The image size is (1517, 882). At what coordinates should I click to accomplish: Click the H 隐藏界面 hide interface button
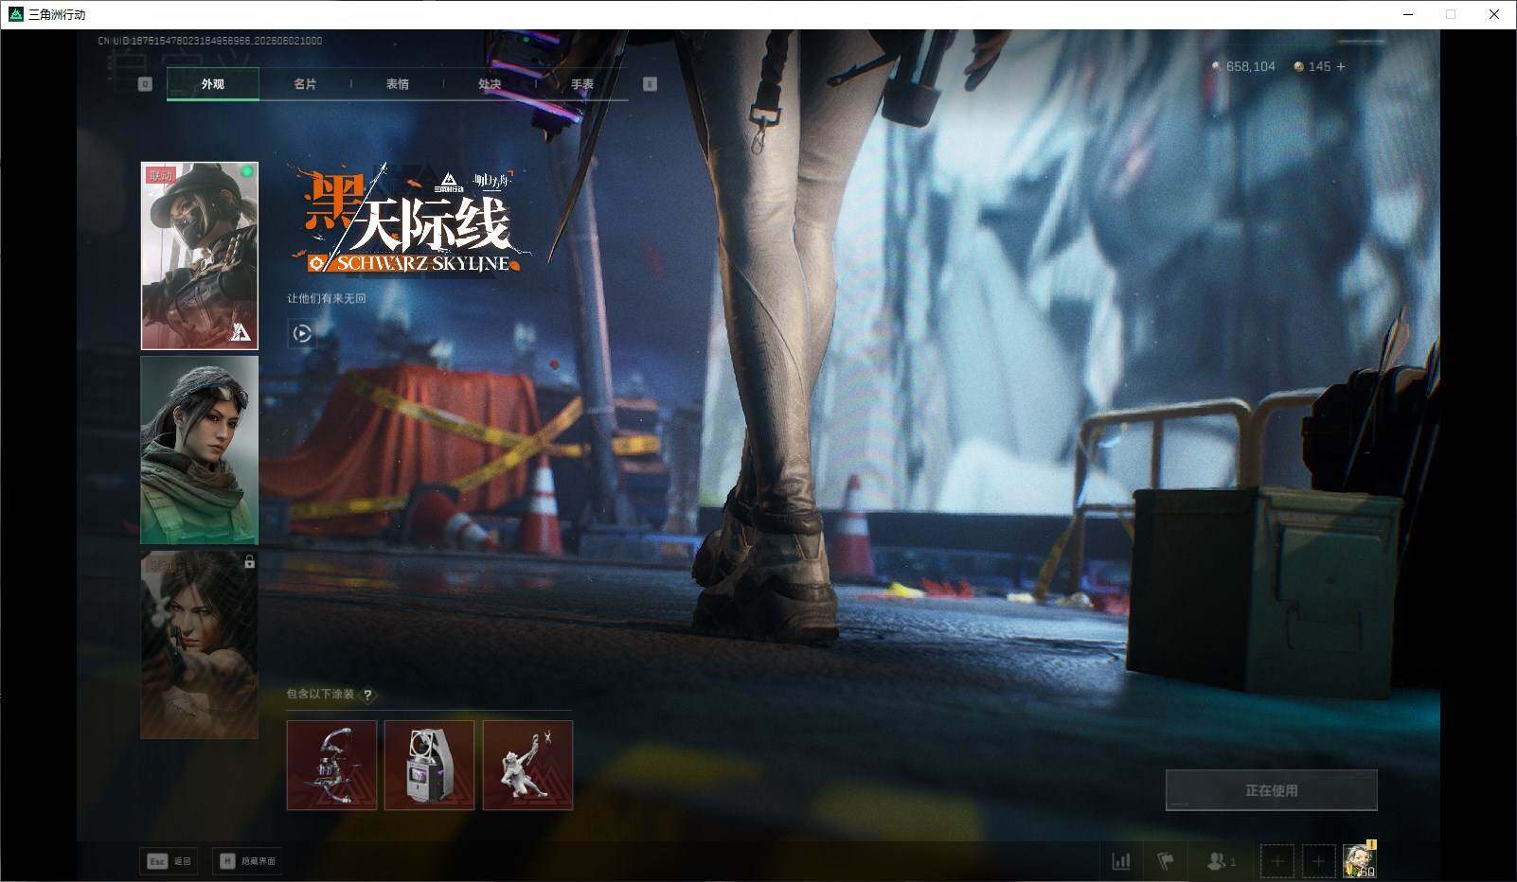[x=248, y=861]
